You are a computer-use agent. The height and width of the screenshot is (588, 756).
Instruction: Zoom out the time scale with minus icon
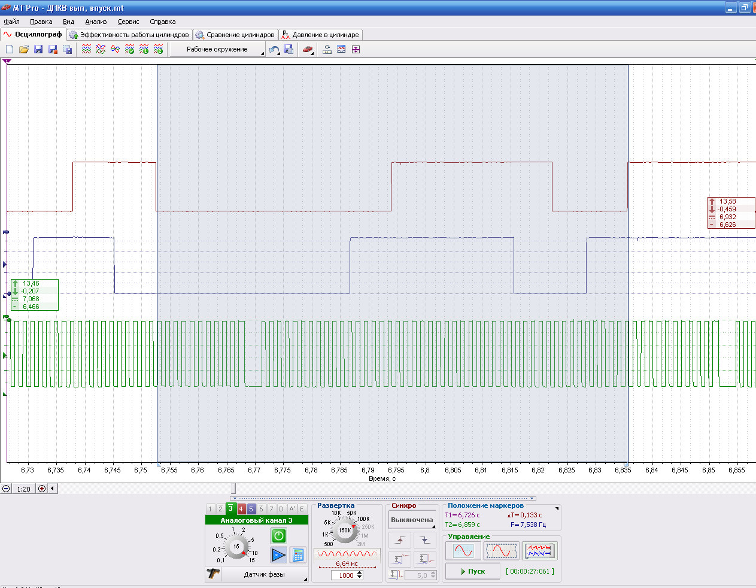(x=6, y=489)
